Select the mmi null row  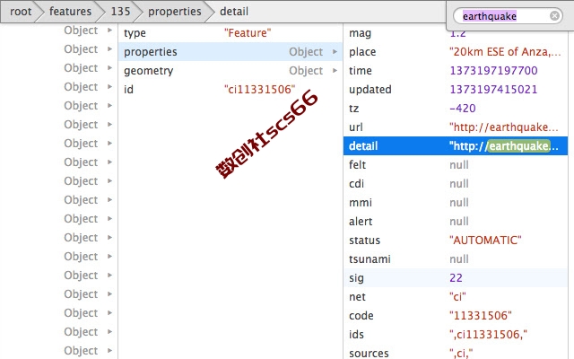pyautogui.click(x=456, y=203)
